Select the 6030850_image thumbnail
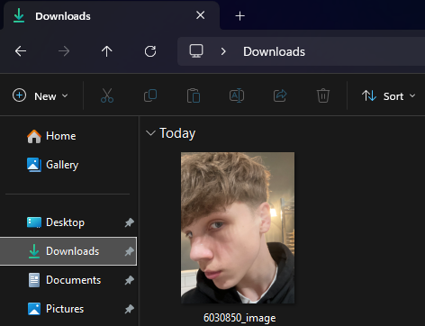The height and width of the screenshot is (326, 425). (x=238, y=228)
